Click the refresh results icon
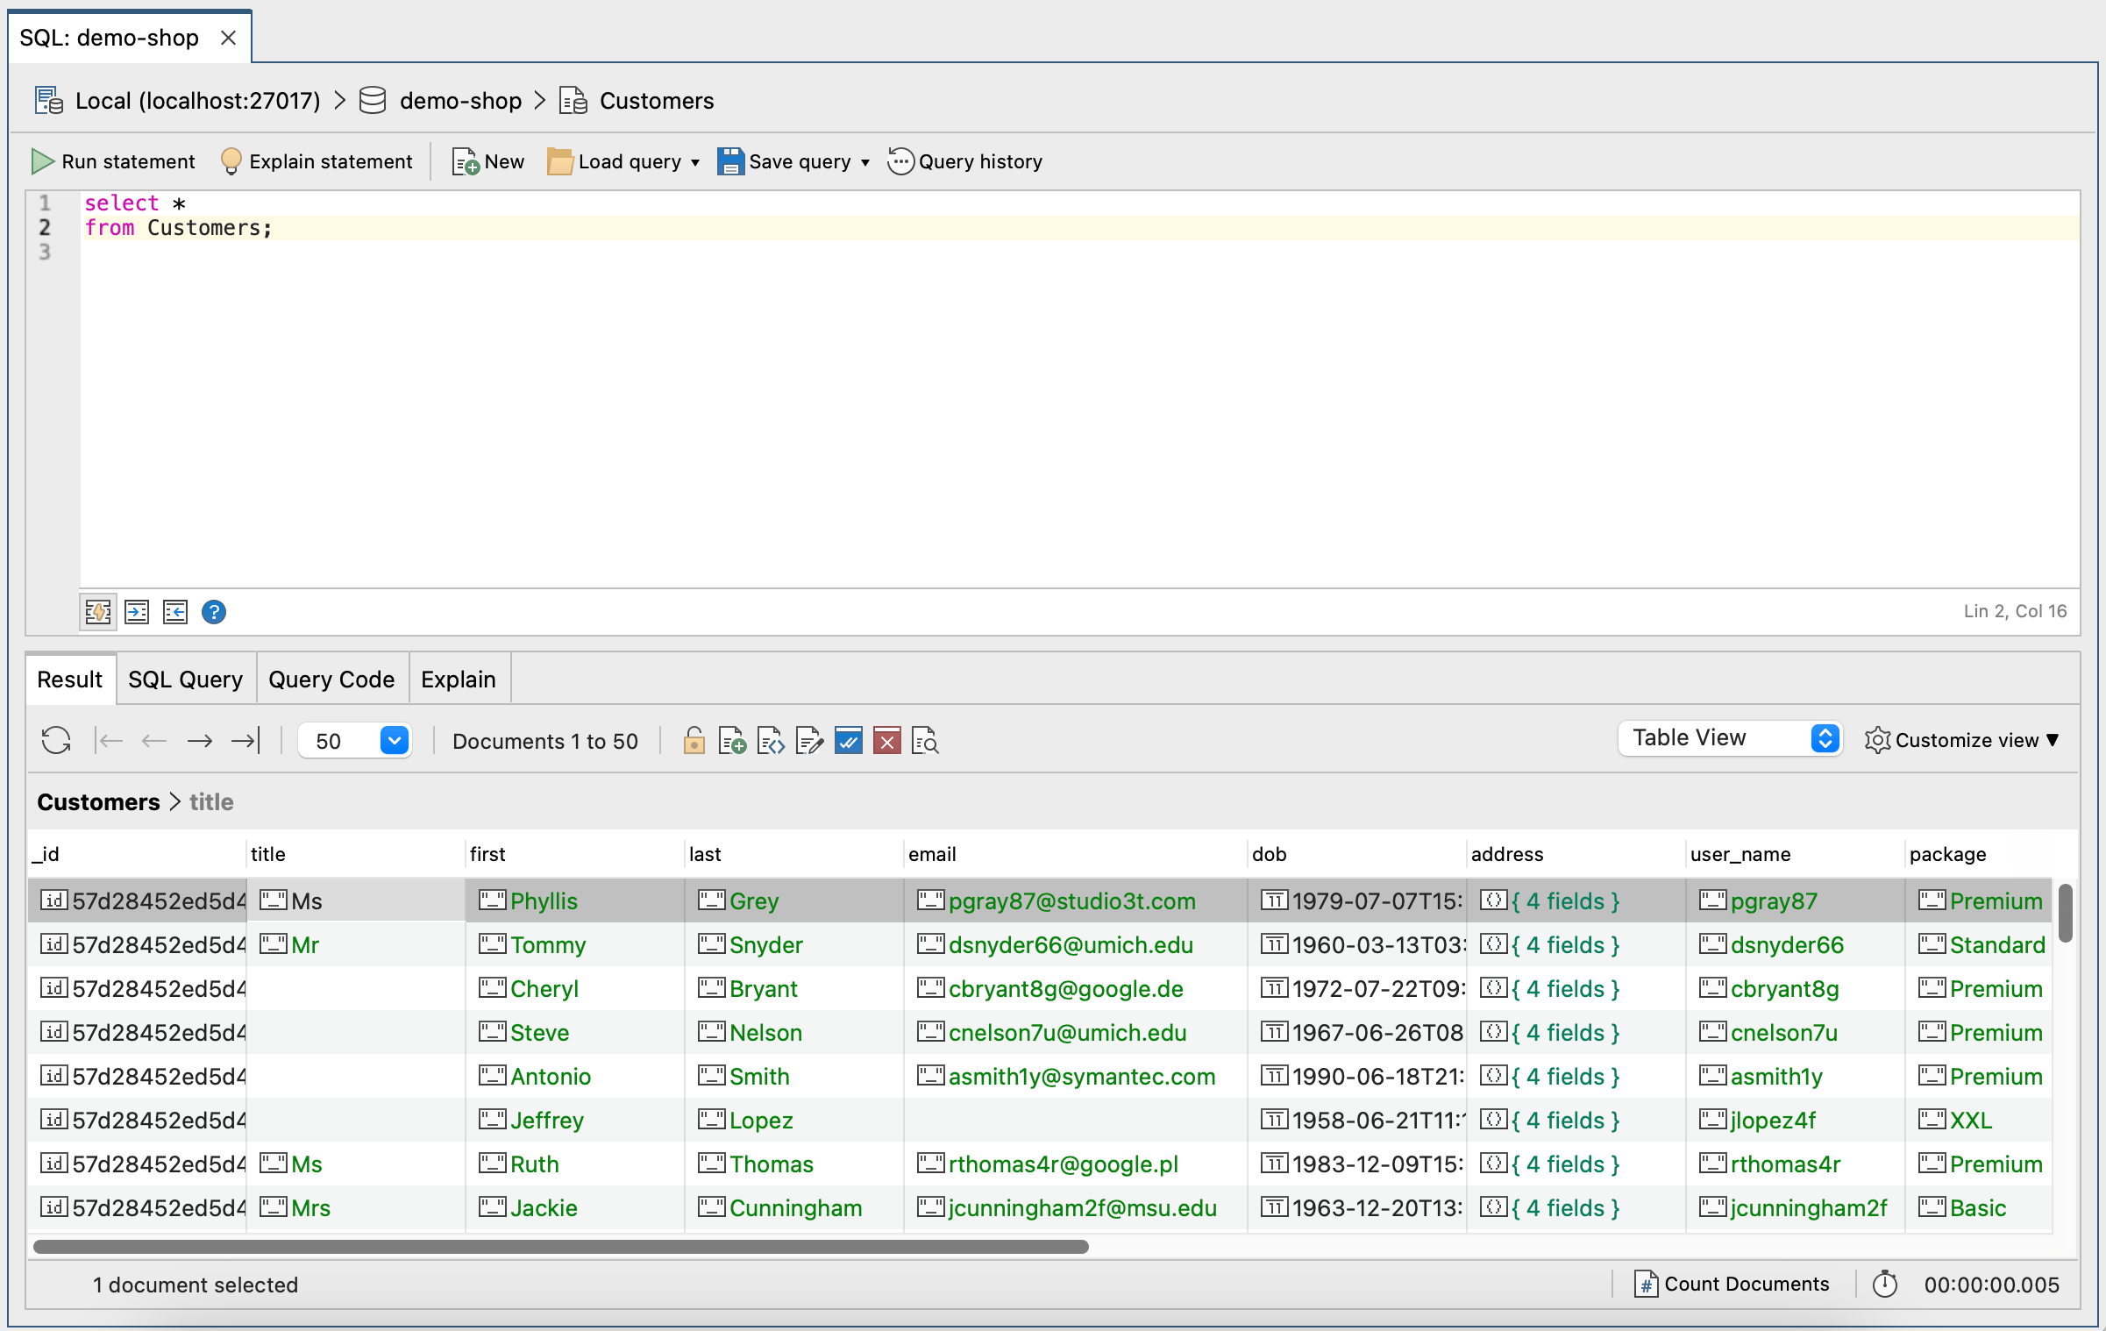 click(x=55, y=742)
